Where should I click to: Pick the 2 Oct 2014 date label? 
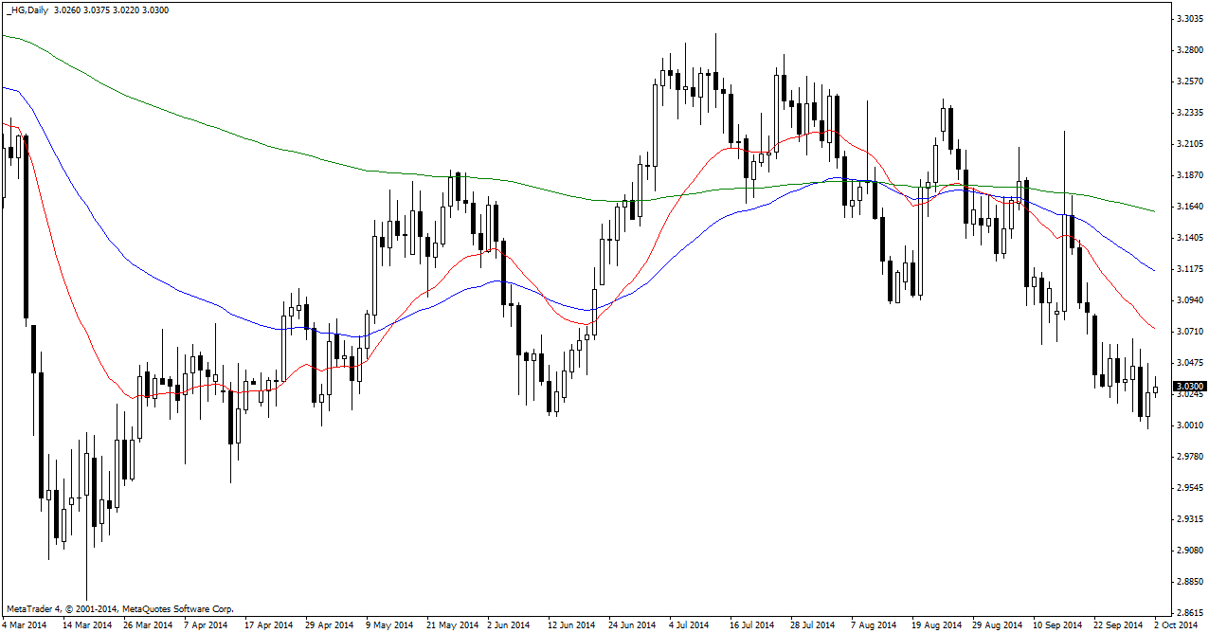[x=1174, y=625]
